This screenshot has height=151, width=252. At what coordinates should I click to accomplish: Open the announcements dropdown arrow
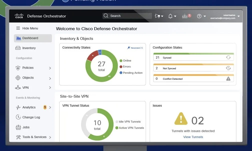tap(162, 16)
